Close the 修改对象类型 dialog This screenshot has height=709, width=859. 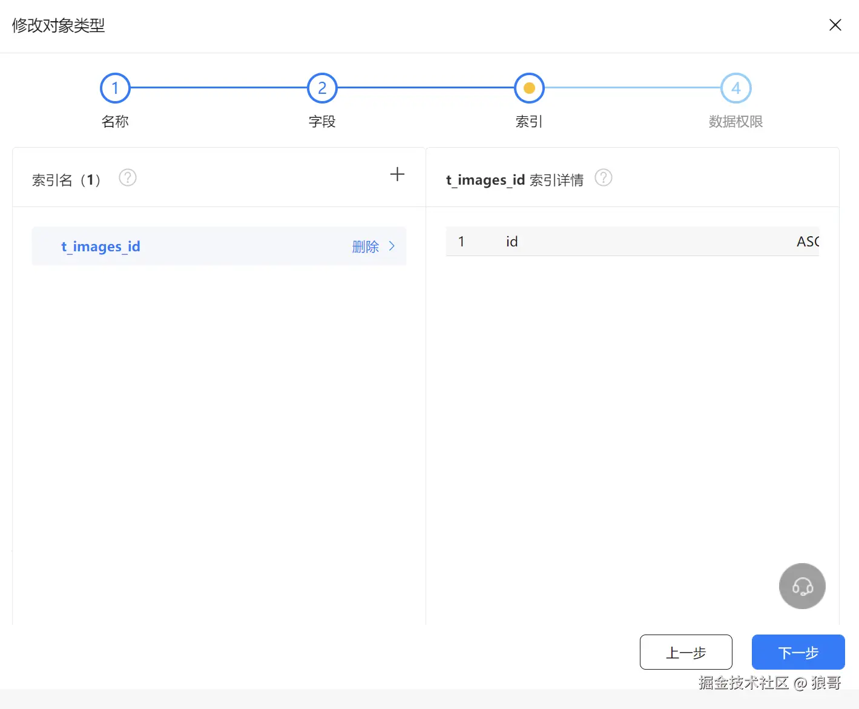point(835,25)
